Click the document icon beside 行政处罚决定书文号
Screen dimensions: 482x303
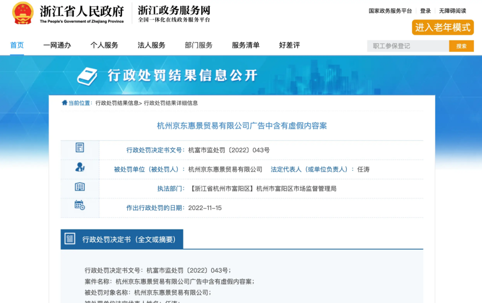click(x=80, y=148)
